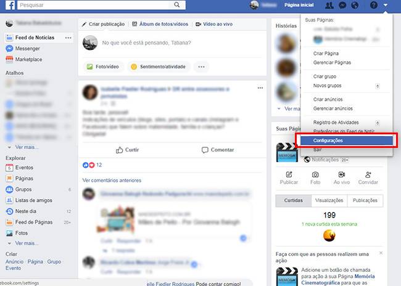Select Criar publicação tab
Viewport: 401px width, 286px height.
click(103, 24)
